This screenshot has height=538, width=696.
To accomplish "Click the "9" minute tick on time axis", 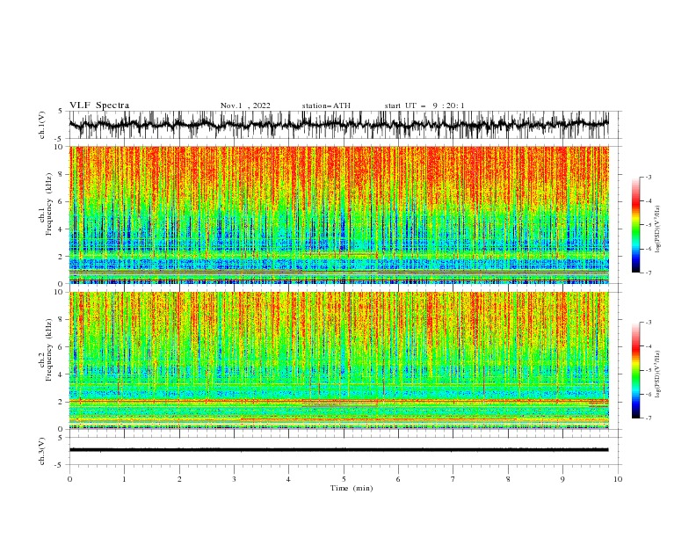I will coord(562,479).
